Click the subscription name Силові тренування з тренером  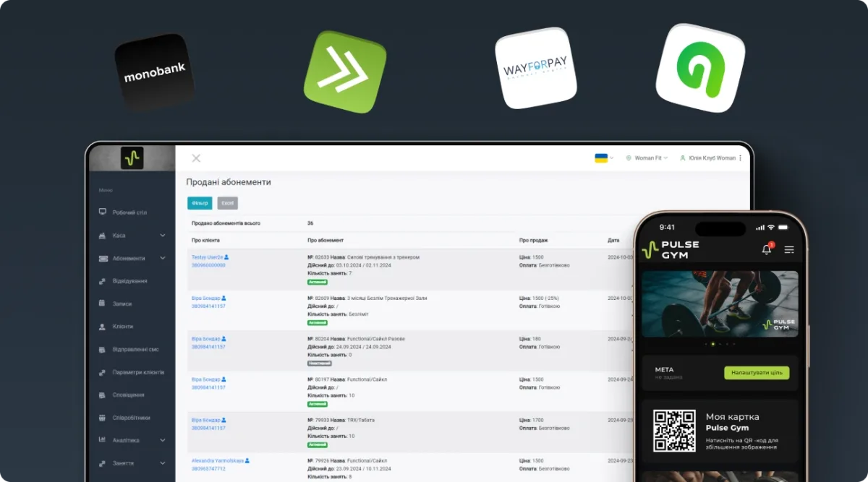(x=383, y=257)
